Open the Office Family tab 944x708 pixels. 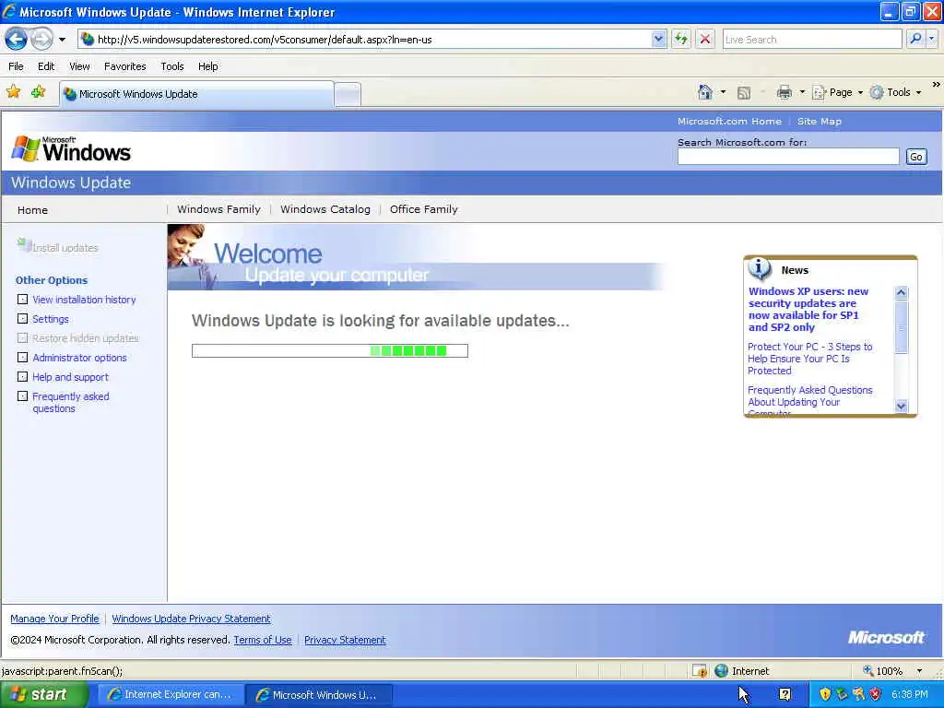[x=423, y=209]
